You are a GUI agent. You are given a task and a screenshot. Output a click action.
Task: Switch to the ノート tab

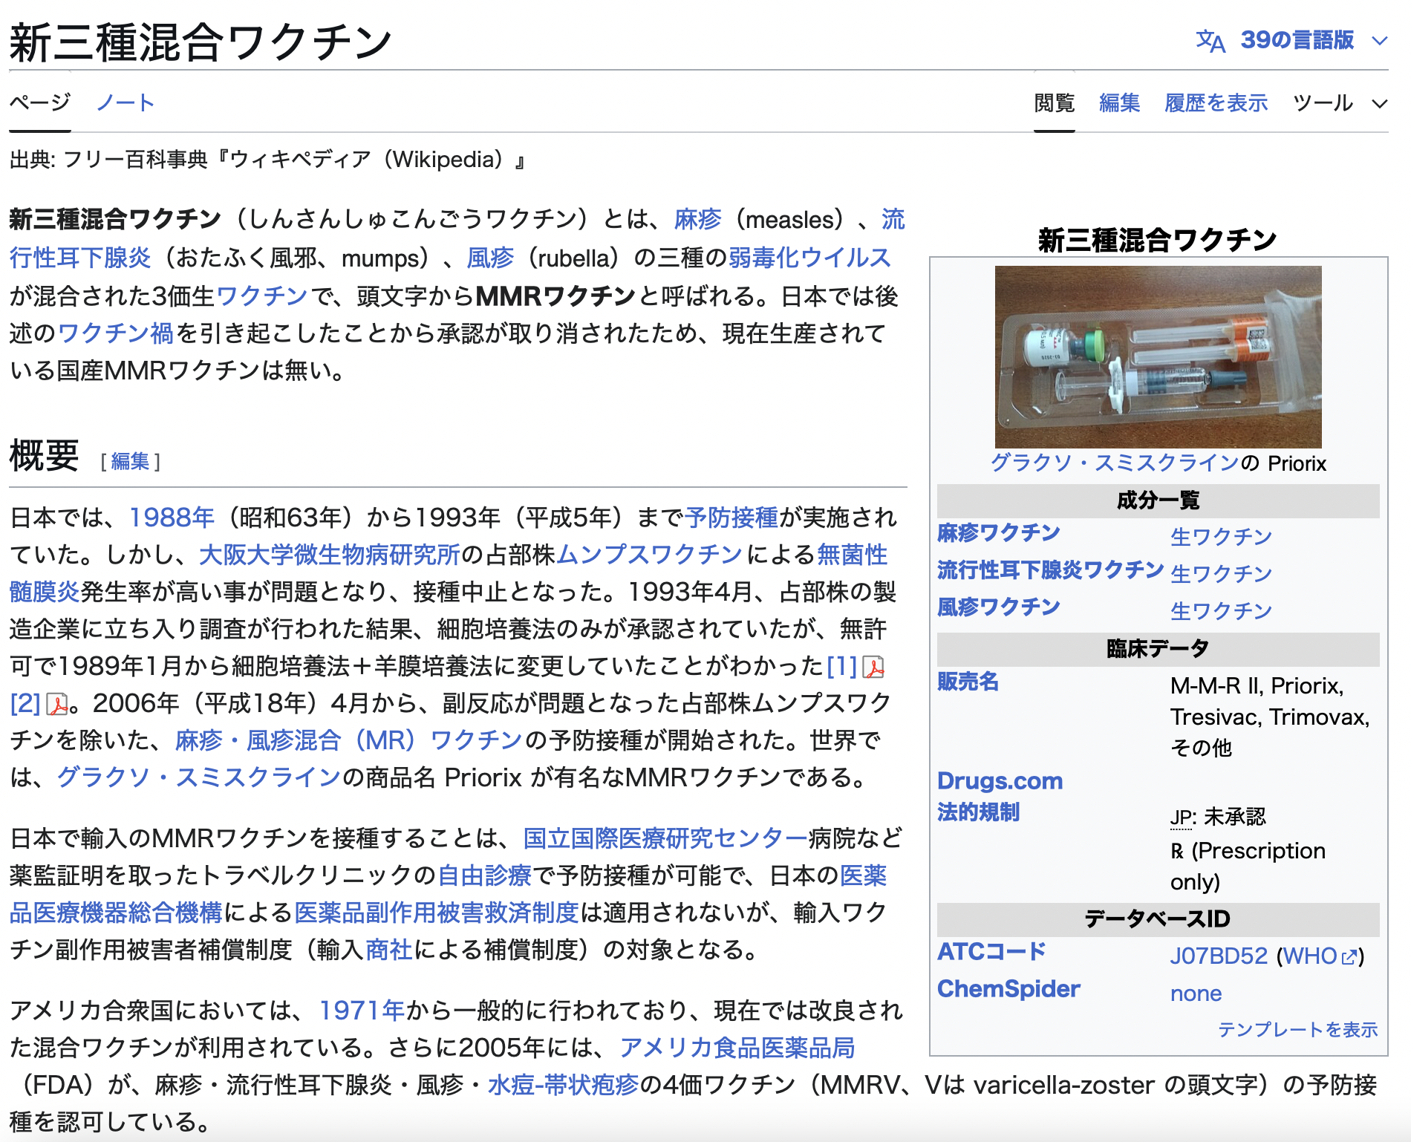point(125,102)
